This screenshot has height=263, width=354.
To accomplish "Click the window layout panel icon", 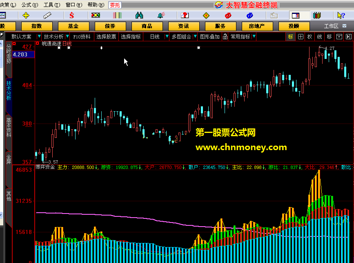I will (x=296, y=16).
